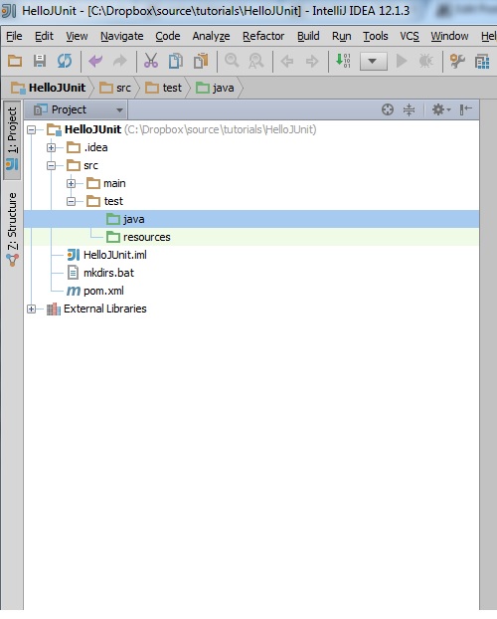Click the Run play icon
497x619 pixels.
(x=402, y=61)
